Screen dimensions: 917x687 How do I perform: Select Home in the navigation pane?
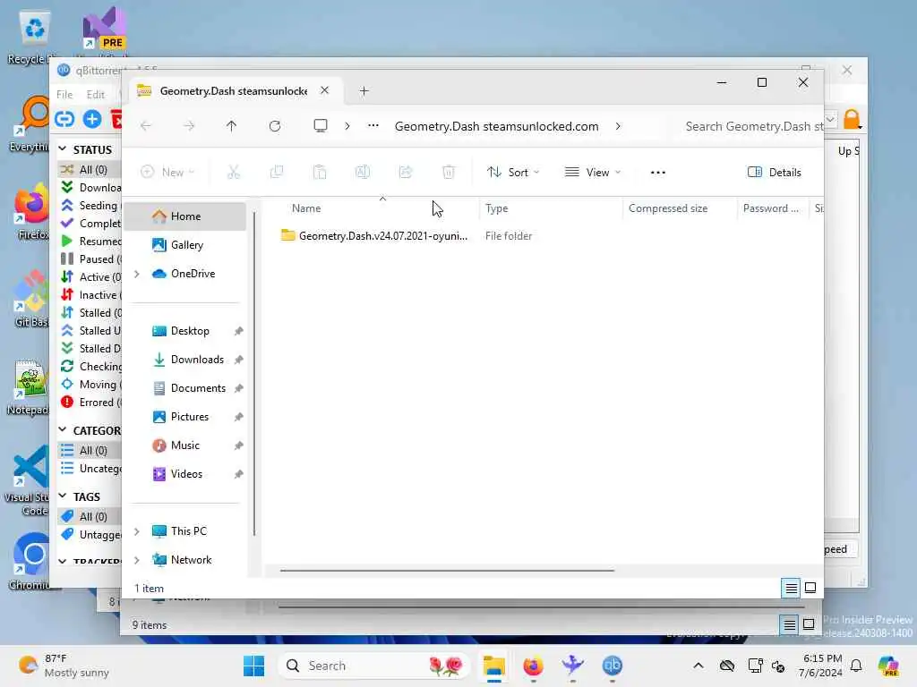click(186, 216)
